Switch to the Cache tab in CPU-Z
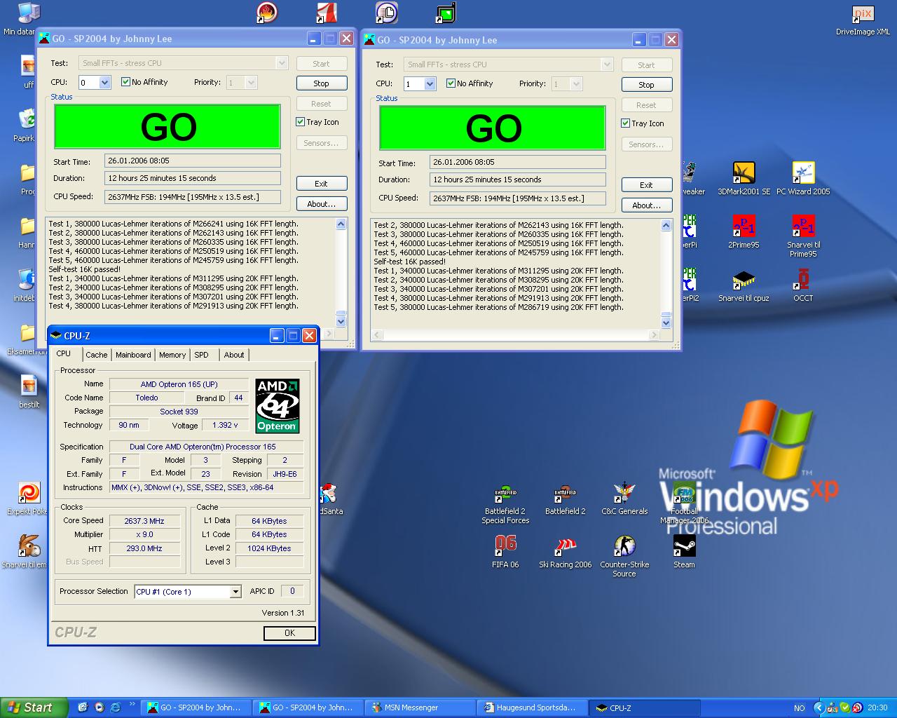The height and width of the screenshot is (718, 897). [x=97, y=355]
